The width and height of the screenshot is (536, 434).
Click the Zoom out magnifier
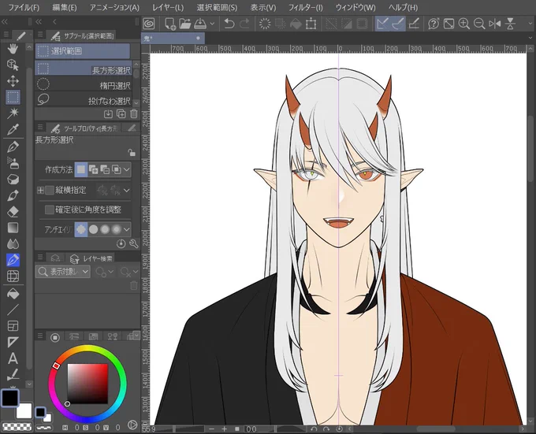pyautogui.click(x=479, y=24)
